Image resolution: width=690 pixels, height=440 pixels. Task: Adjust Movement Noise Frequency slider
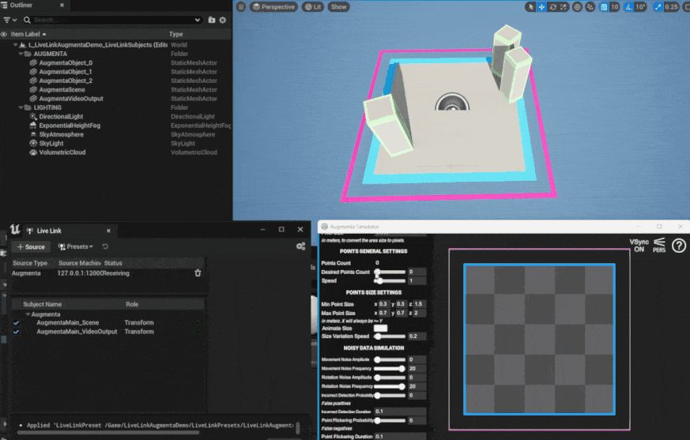(x=390, y=369)
